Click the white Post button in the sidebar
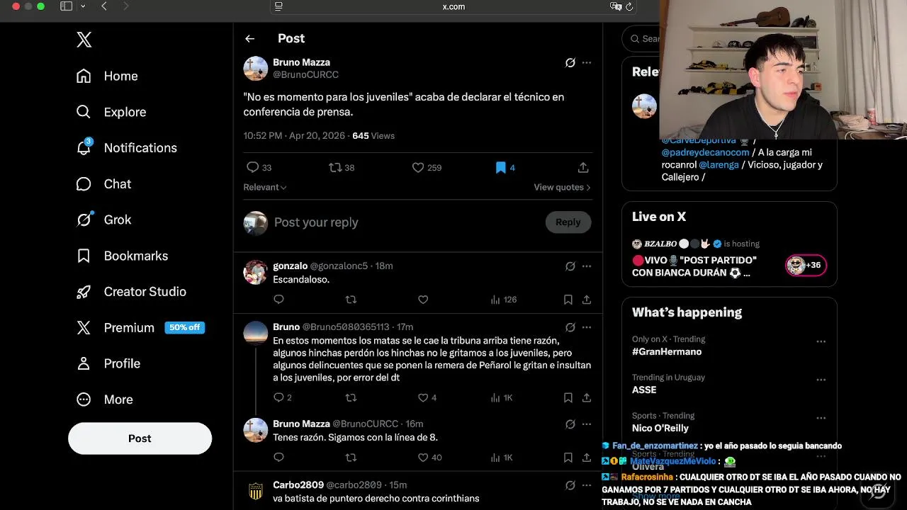The width and height of the screenshot is (907, 510). coord(140,438)
